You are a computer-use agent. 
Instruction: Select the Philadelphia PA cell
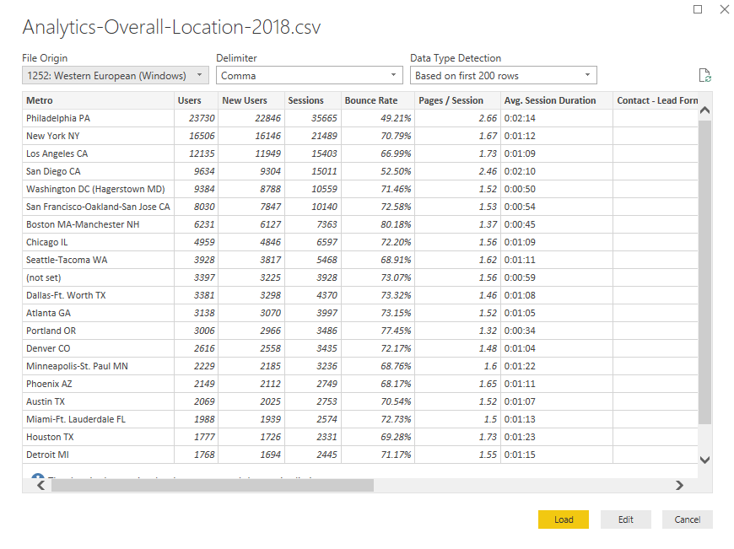click(x=98, y=118)
